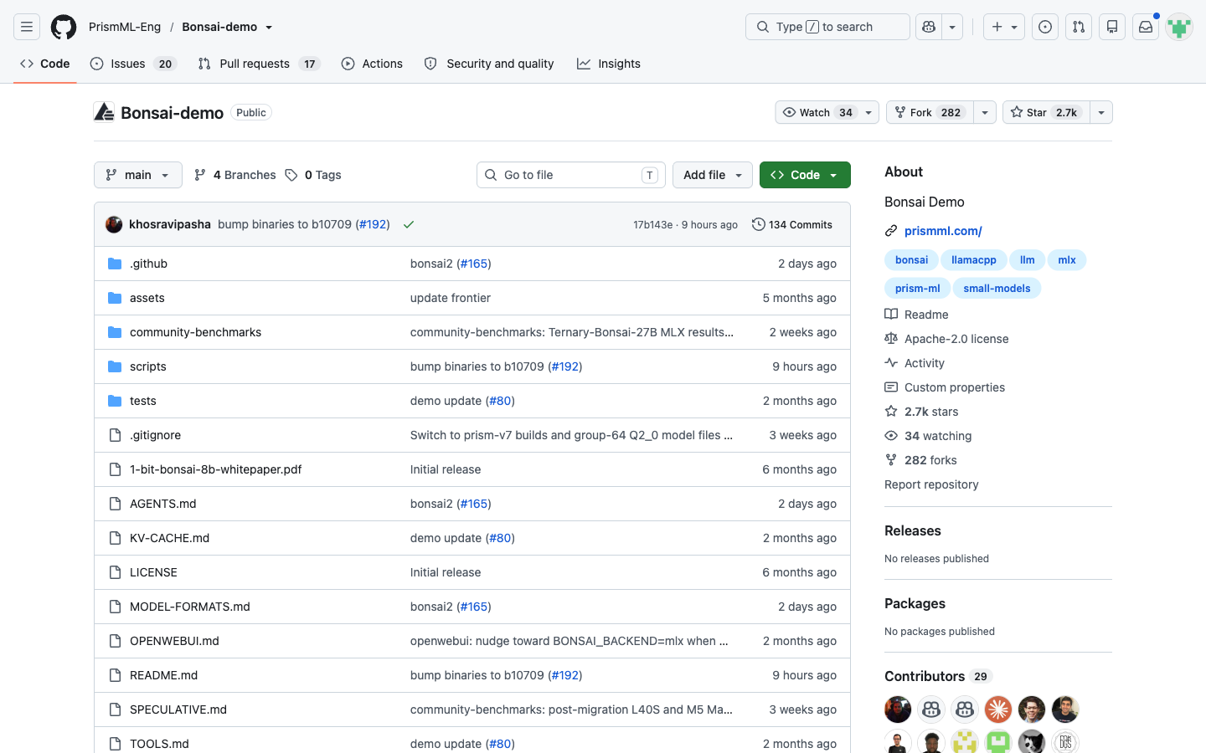Click the llamacpp topic tag

pyautogui.click(x=974, y=260)
